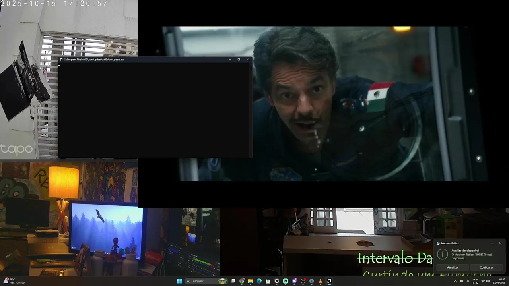Open Microsoft Store from the taskbar
The image size is (509, 286).
[x=268, y=281]
